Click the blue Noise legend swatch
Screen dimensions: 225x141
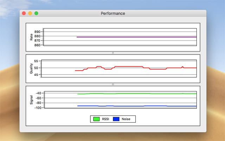click(x=116, y=119)
